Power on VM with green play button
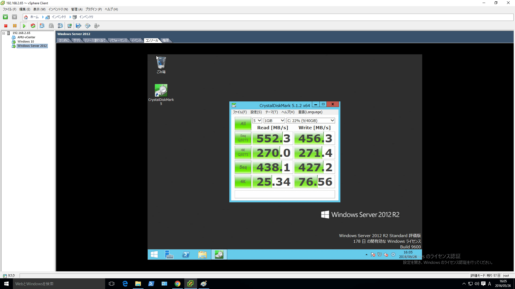This screenshot has height=289, width=515. pos(24,26)
